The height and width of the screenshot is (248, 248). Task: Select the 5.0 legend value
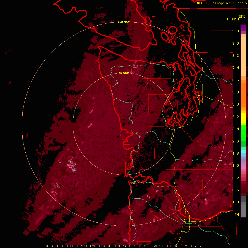click(x=236, y=104)
